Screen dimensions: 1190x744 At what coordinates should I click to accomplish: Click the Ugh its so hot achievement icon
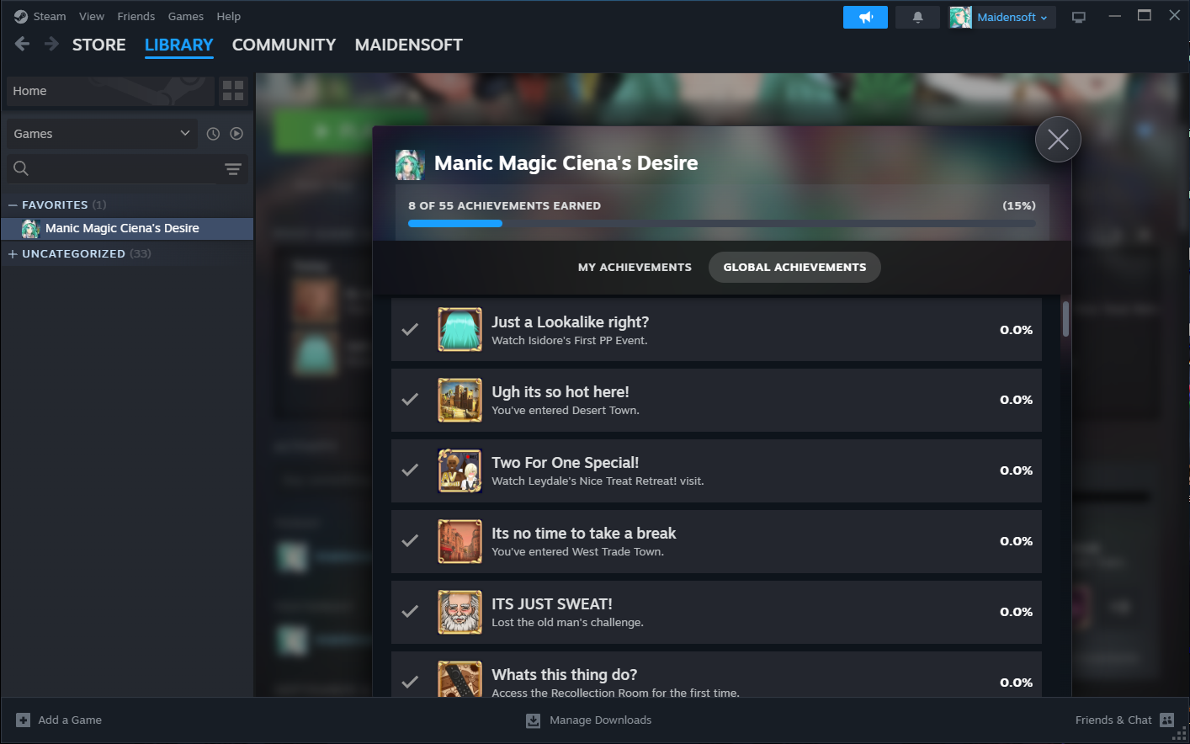coord(460,400)
